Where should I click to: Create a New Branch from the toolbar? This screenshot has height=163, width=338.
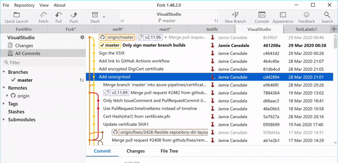(235, 17)
